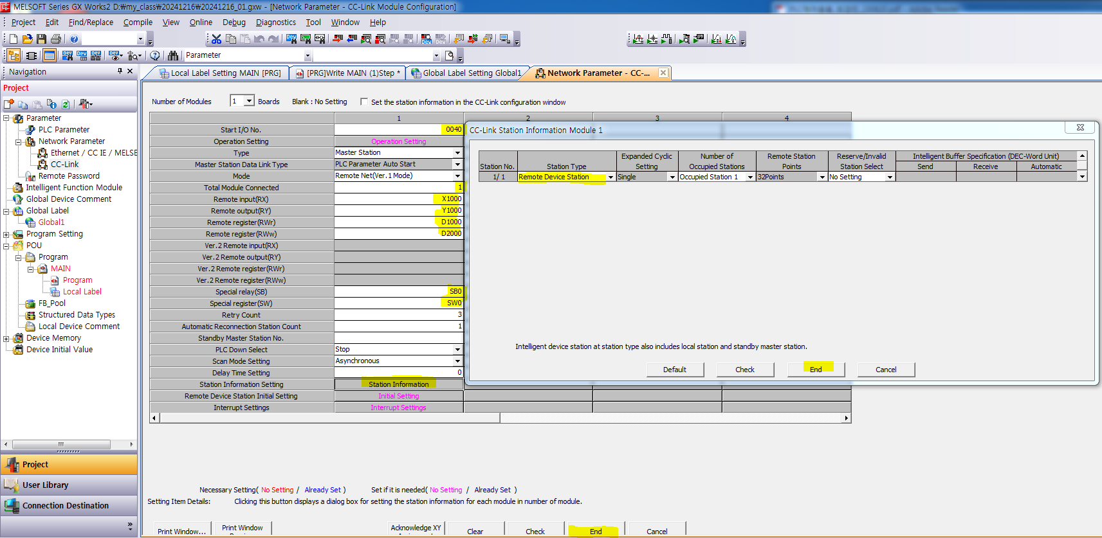Image resolution: width=1102 pixels, height=538 pixels.
Task: Open Remote Password tree item
Action: 69,176
